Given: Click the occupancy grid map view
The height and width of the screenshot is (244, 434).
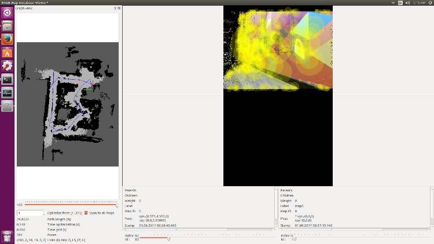Looking at the screenshot, I should coord(68,104).
